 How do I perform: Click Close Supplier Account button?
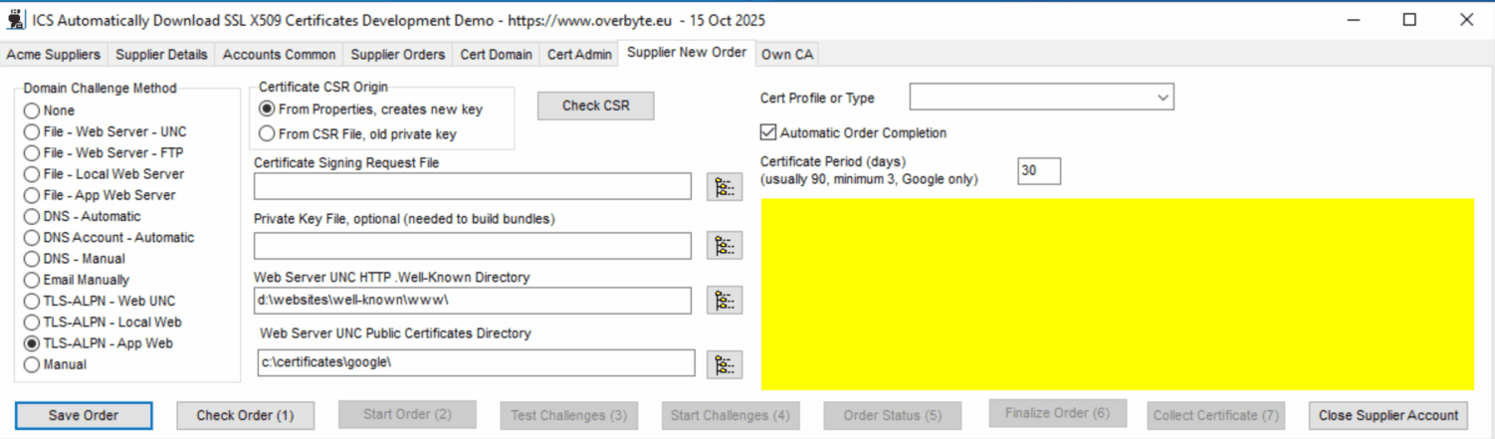pyautogui.click(x=1388, y=415)
